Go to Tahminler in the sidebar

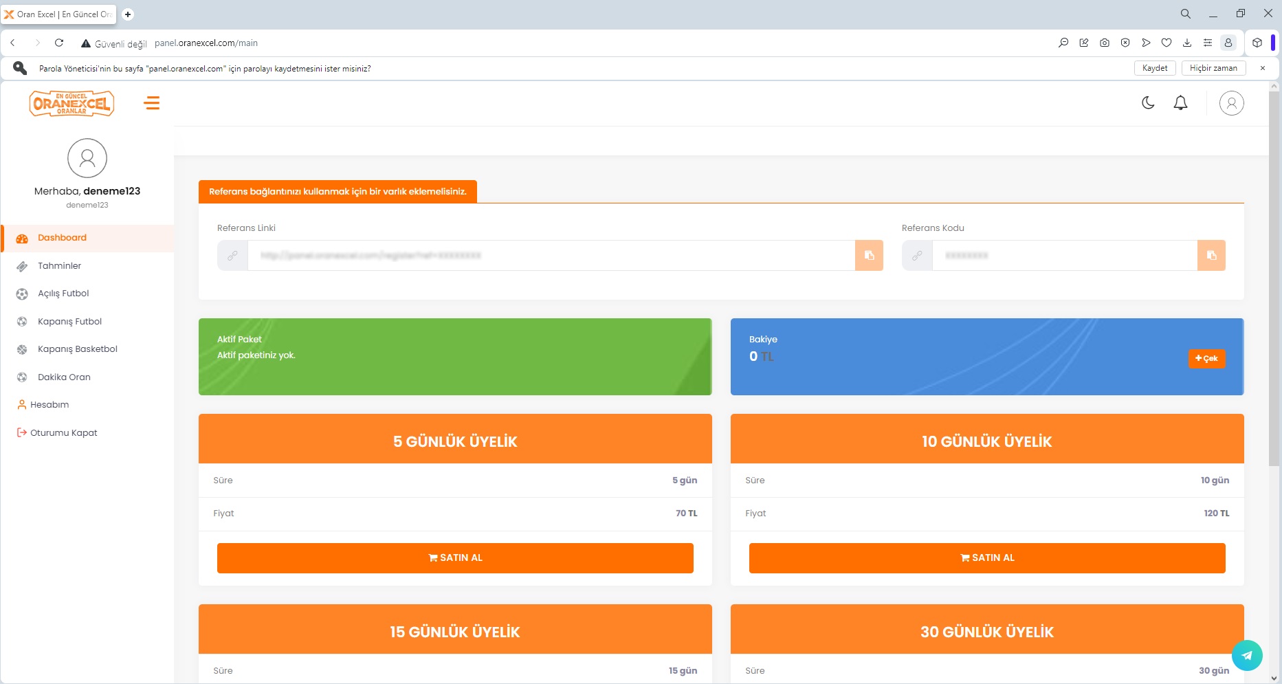[59, 266]
